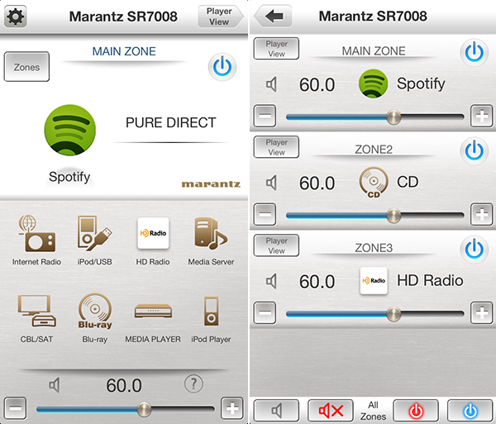496x424 pixels.
Task: Click the ZONE2 volume slider
Action: 374,216
